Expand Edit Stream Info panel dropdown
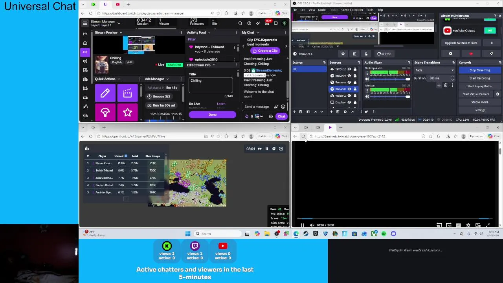This screenshot has width=503, height=283. (x=214, y=65)
